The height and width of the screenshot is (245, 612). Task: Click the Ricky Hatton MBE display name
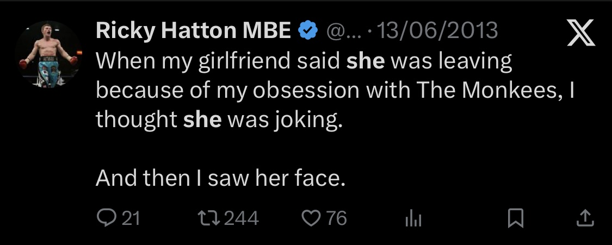tap(194, 32)
